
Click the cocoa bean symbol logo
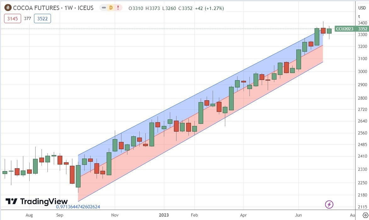[x=8, y=8]
